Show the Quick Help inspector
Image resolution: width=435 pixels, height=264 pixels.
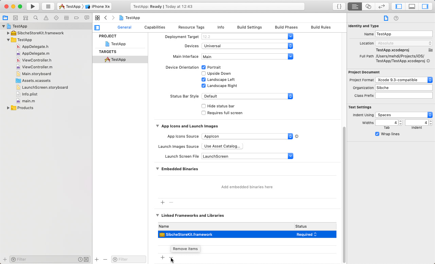click(396, 18)
